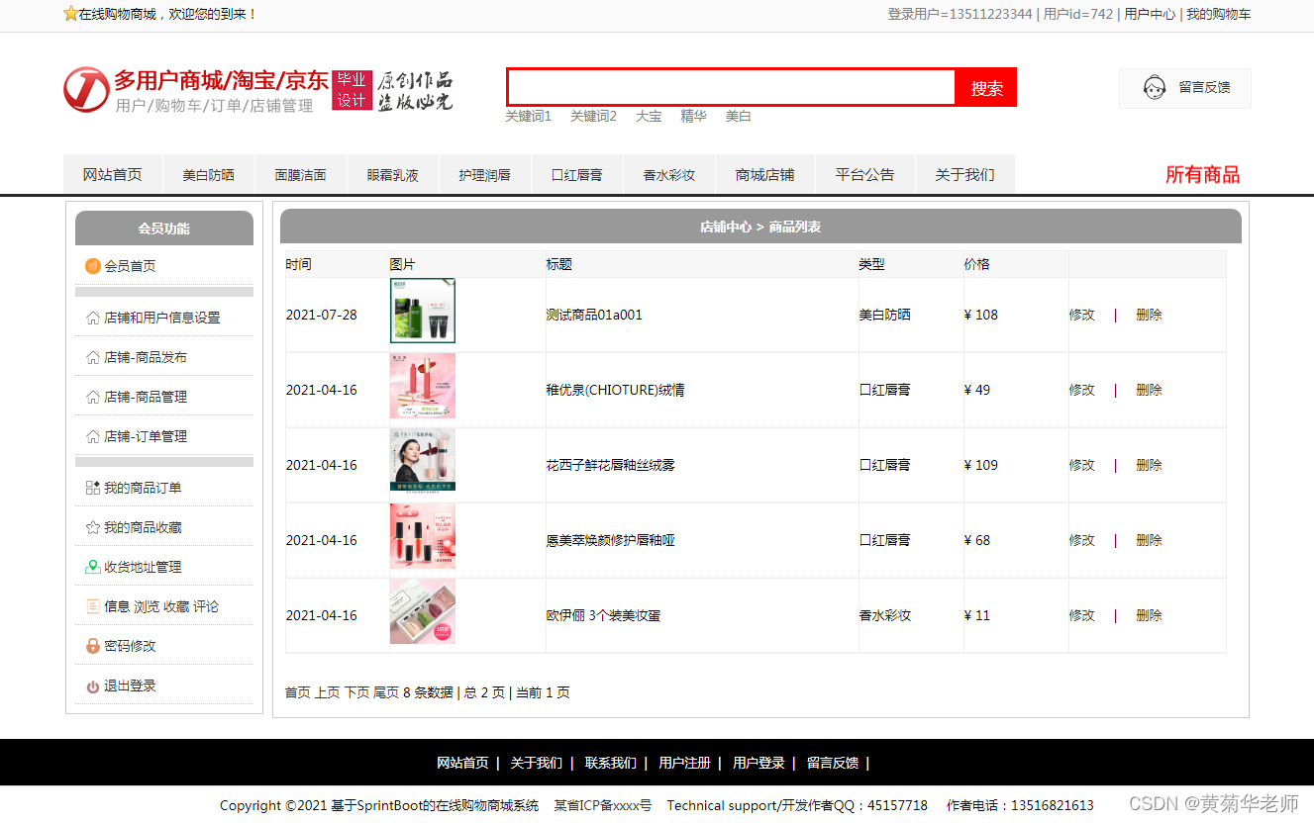
Task: Open the 商城店铺 menu item
Action: (764, 173)
